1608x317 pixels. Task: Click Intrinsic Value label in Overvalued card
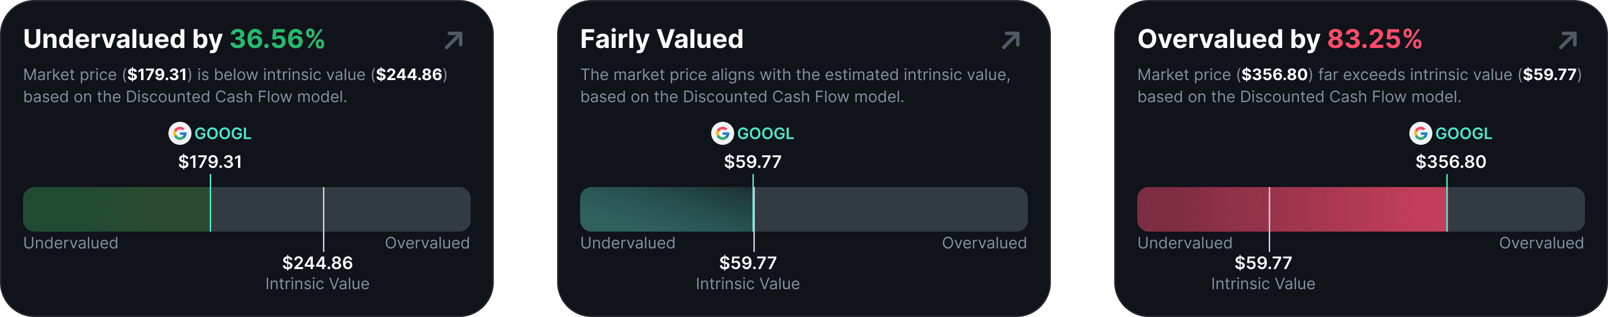click(1263, 284)
